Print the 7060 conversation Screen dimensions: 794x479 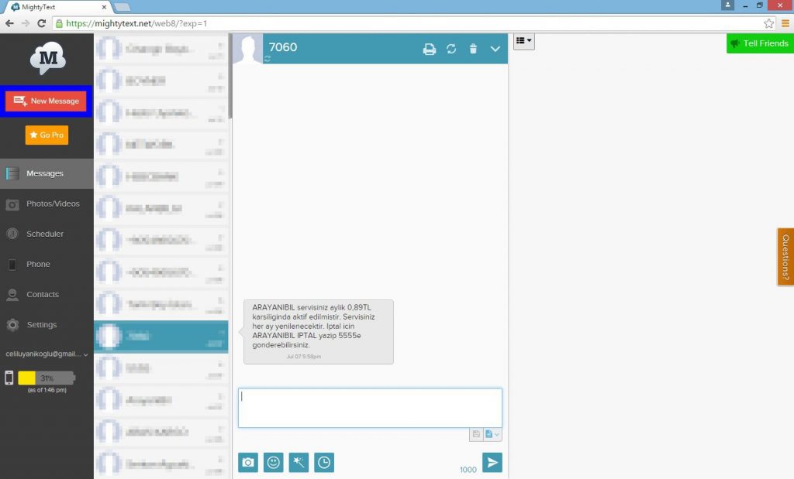click(429, 48)
